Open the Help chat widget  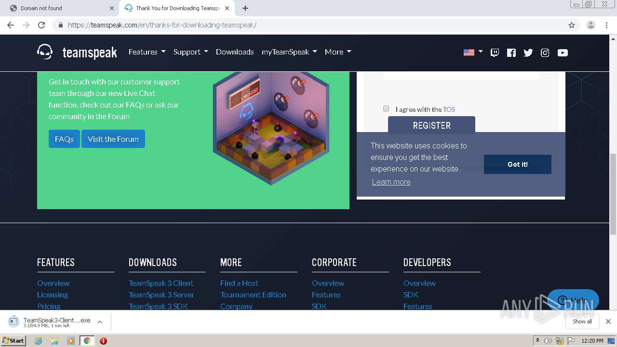coord(573,300)
